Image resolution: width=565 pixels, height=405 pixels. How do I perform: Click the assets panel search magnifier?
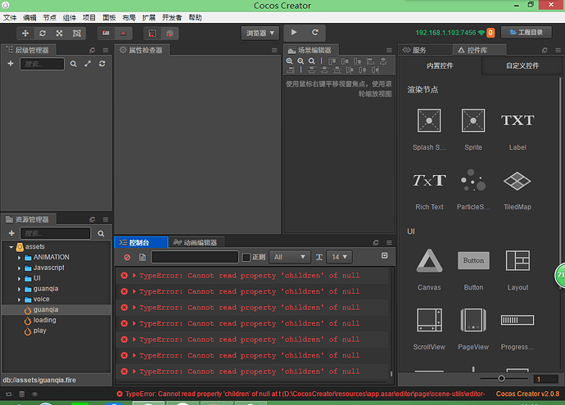pyautogui.click(x=102, y=234)
